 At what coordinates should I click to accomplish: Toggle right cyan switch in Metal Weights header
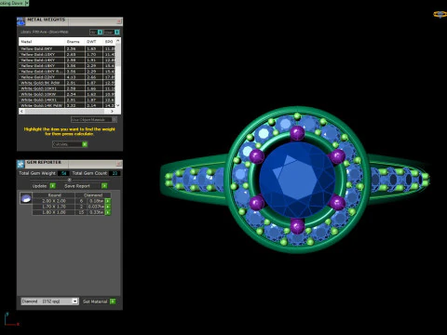point(116,32)
